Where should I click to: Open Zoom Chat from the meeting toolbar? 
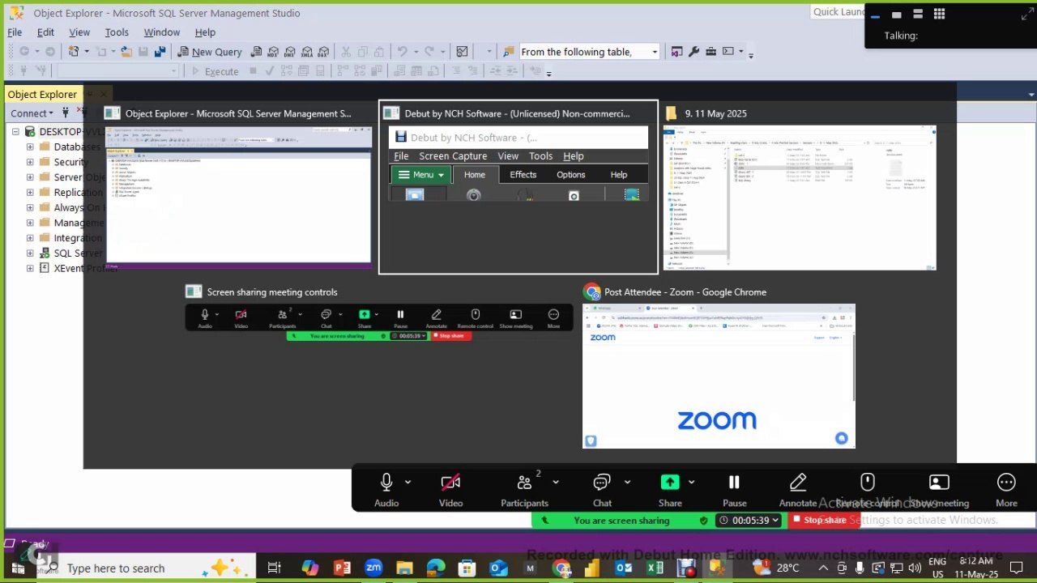point(602,483)
